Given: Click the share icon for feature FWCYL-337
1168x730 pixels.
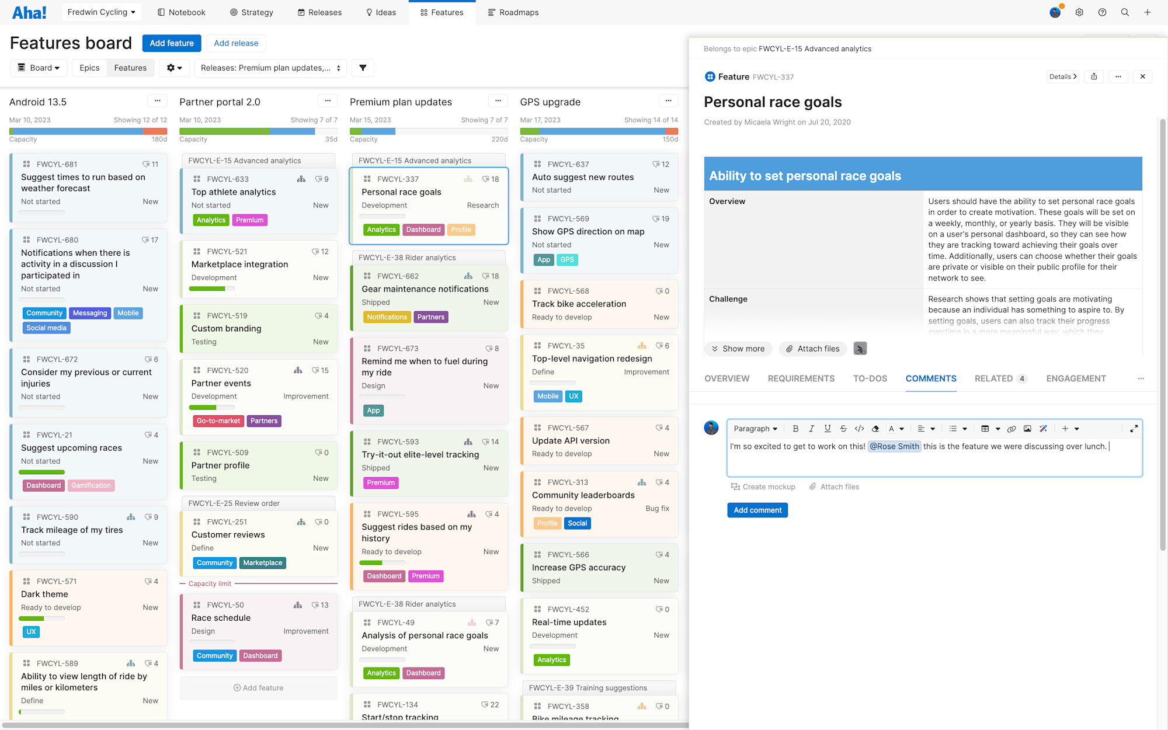Looking at the screenshot, I should [x=1094, y=77].
